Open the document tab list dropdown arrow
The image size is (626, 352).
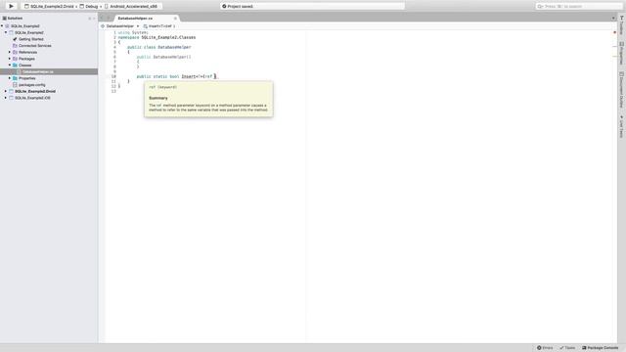point(613,18)
